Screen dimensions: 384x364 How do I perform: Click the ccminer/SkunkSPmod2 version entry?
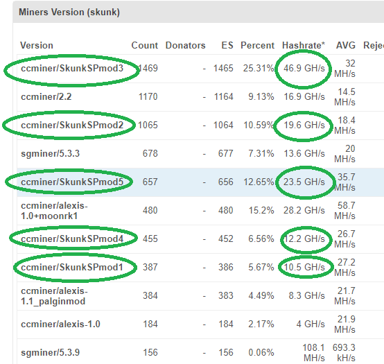[x=72, y=125]
